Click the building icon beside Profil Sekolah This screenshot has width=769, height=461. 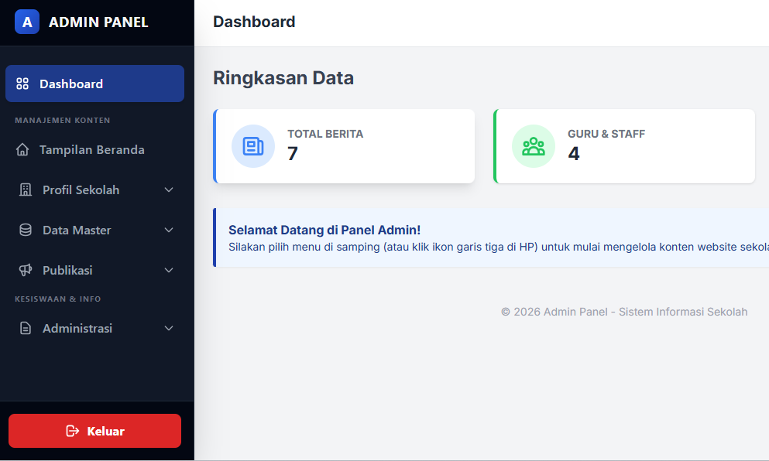[26, 190]
